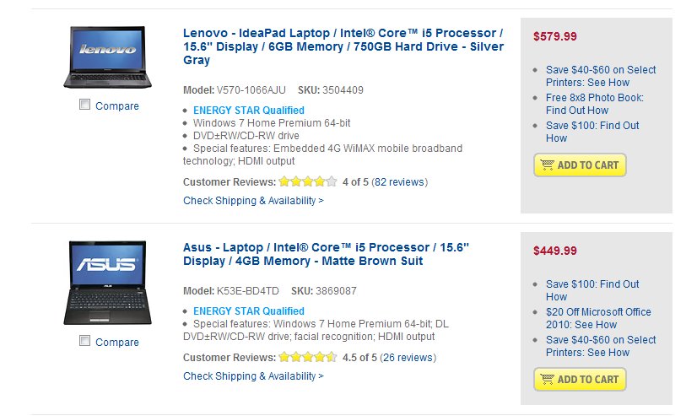Click ENERGY STAR Qualified link for Lenovo
Viewport: 686px width, 416px height.
(x=249, y=111)
